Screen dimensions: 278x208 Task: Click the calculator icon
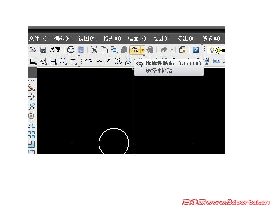tap(81, 50)
